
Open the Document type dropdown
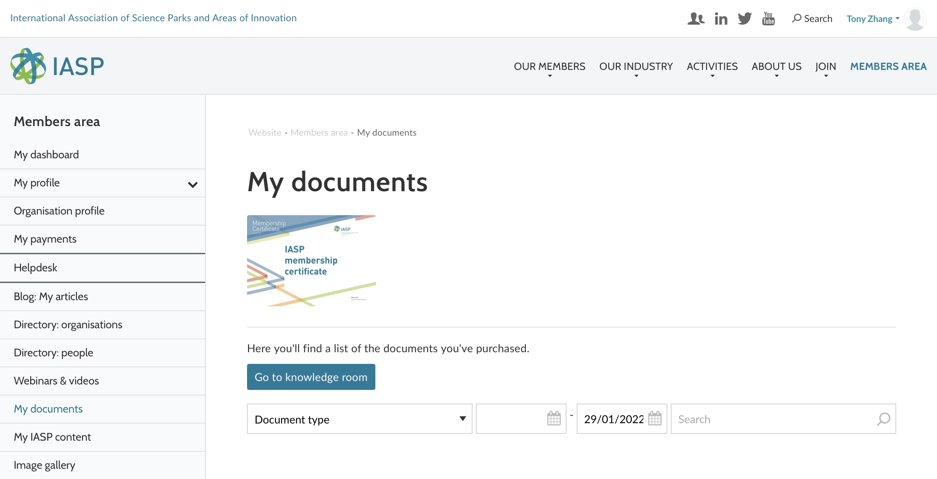359,419
